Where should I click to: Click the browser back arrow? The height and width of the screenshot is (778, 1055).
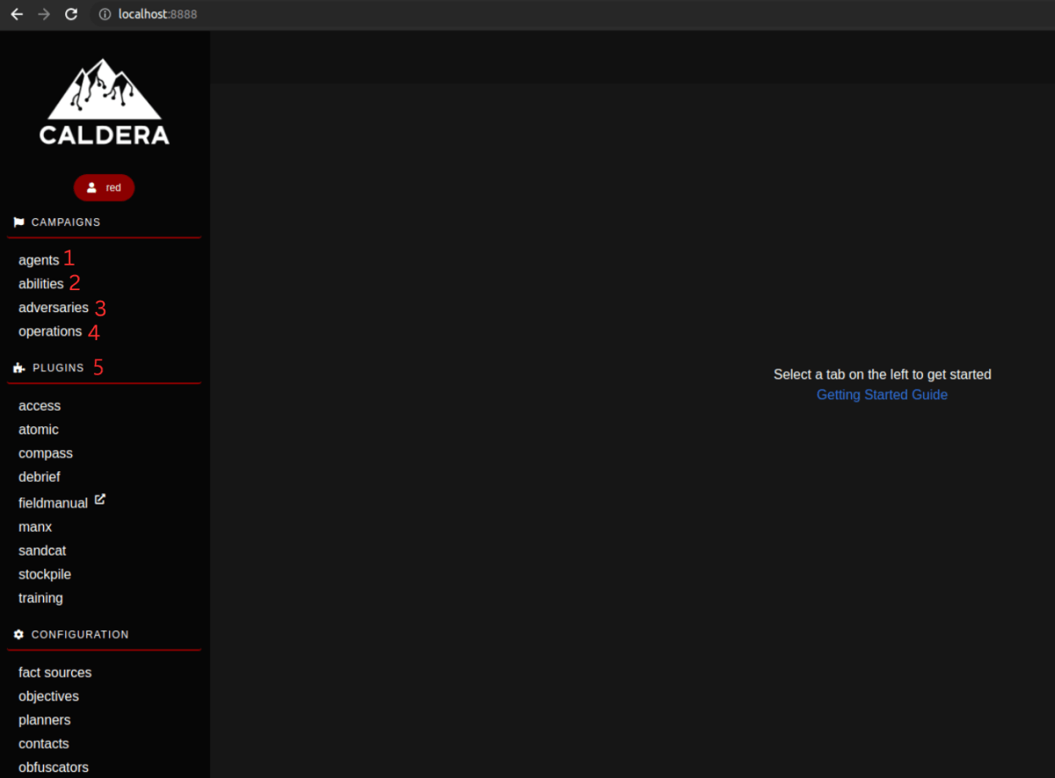point(17,14)
